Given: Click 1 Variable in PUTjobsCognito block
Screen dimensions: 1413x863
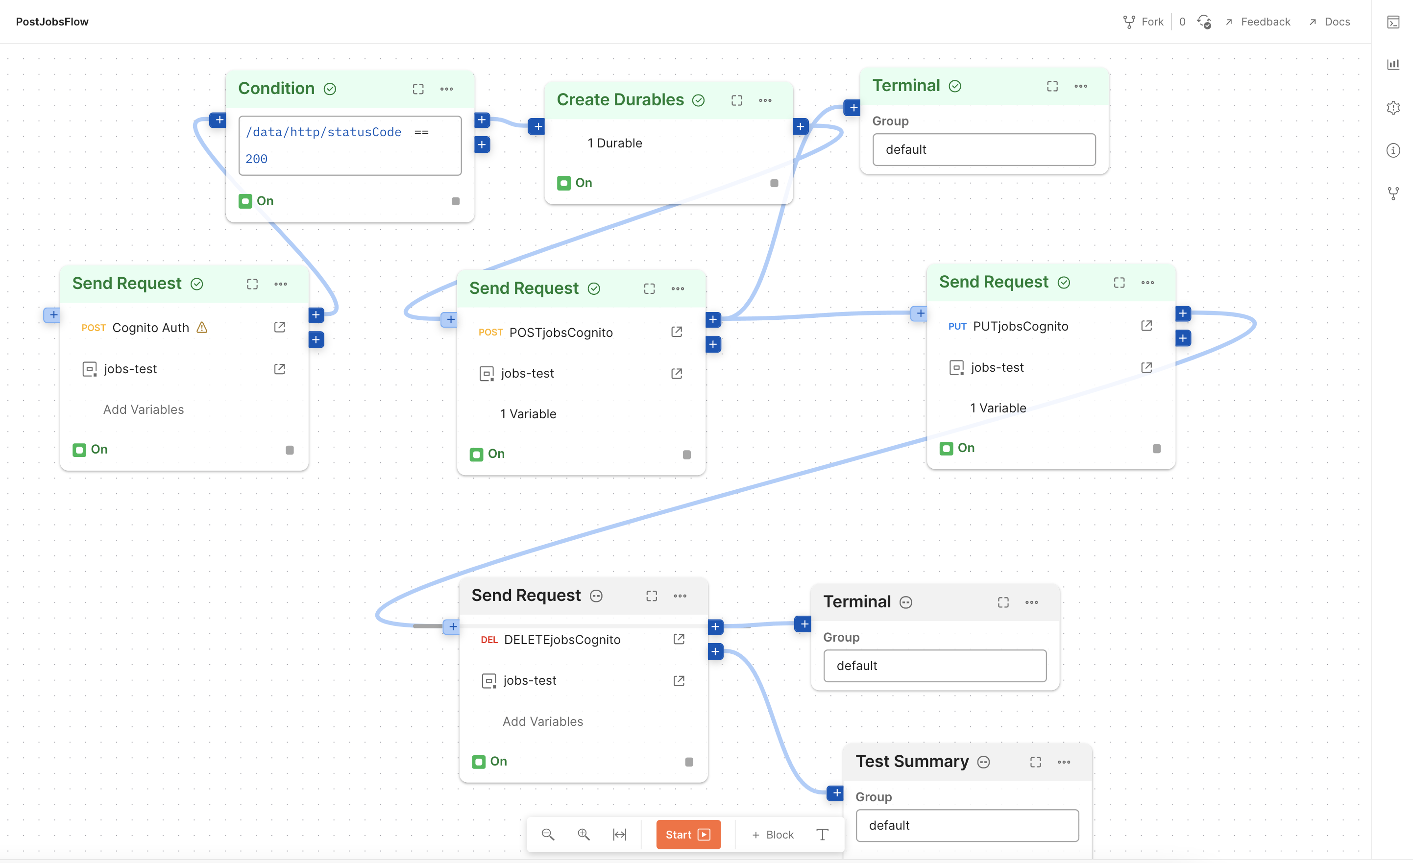Looking at the screenshot, I should [998, 408].
